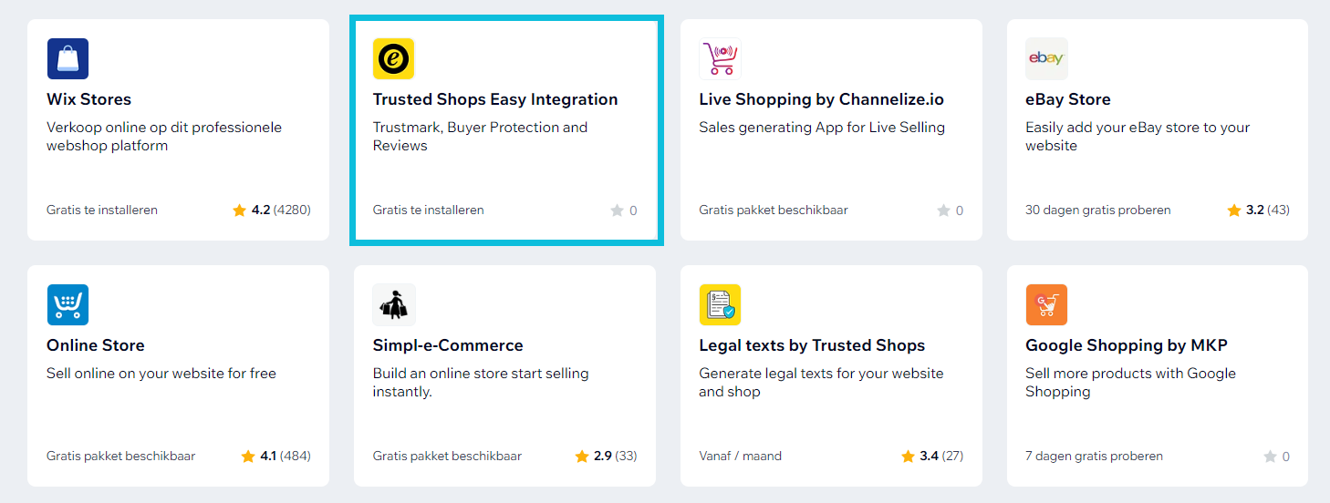Viewport: 1330px width, 503px height.
Task: Open Google Shopping by MKP title
Action: pyautogui.click(x=1127, y=345)
